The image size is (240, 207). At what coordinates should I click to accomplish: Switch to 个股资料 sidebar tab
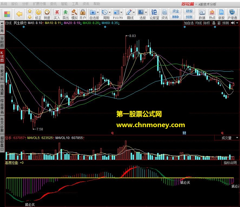2,73
